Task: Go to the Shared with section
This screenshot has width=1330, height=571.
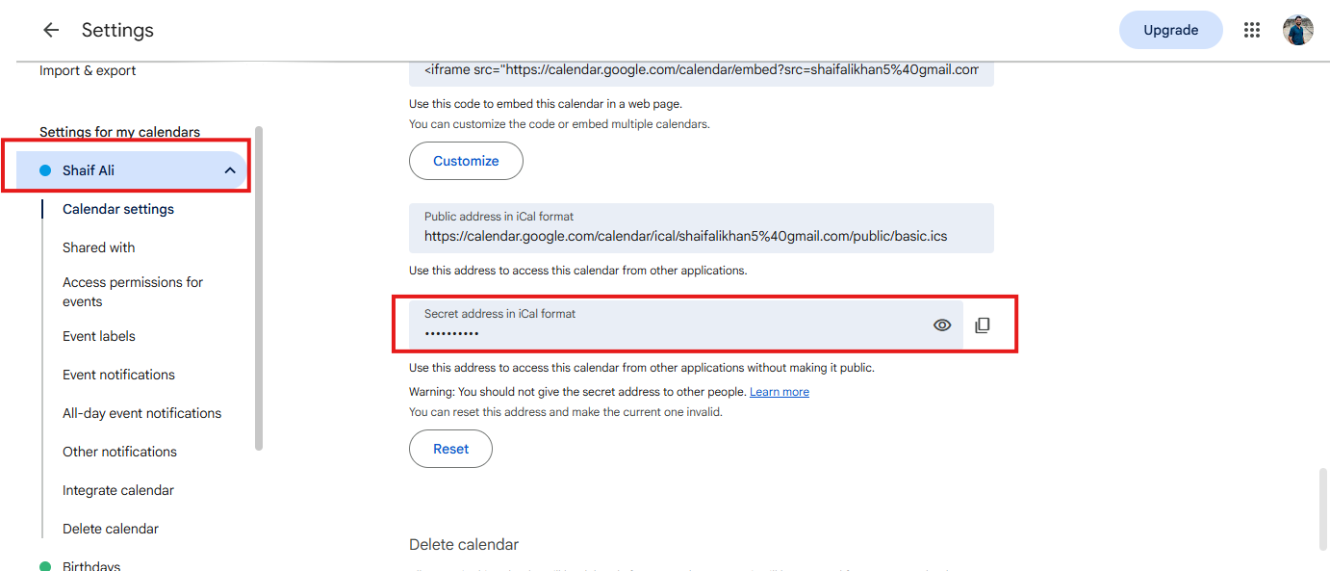Action: point(99,247)
